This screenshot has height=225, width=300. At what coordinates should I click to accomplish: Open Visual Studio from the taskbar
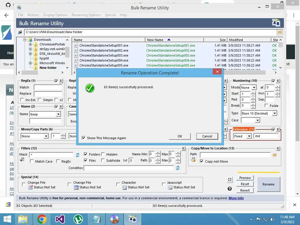[x=60, y=219]
